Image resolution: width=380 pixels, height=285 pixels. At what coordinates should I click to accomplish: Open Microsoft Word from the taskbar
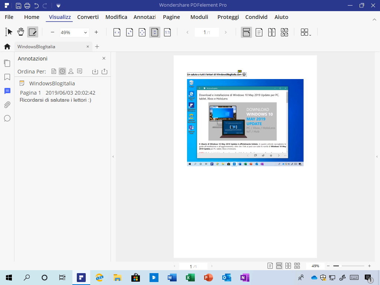coord(172,278)
